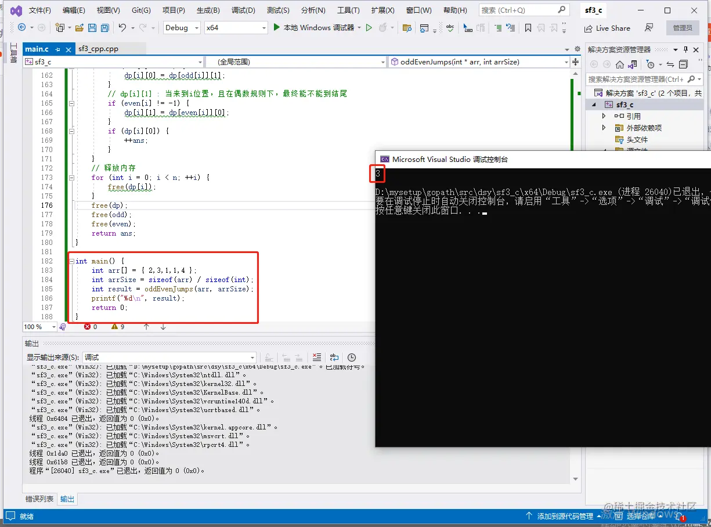Screen dimensions: 711x527
Task: Open the Git(G) menu
Action: tap(141, 10)
